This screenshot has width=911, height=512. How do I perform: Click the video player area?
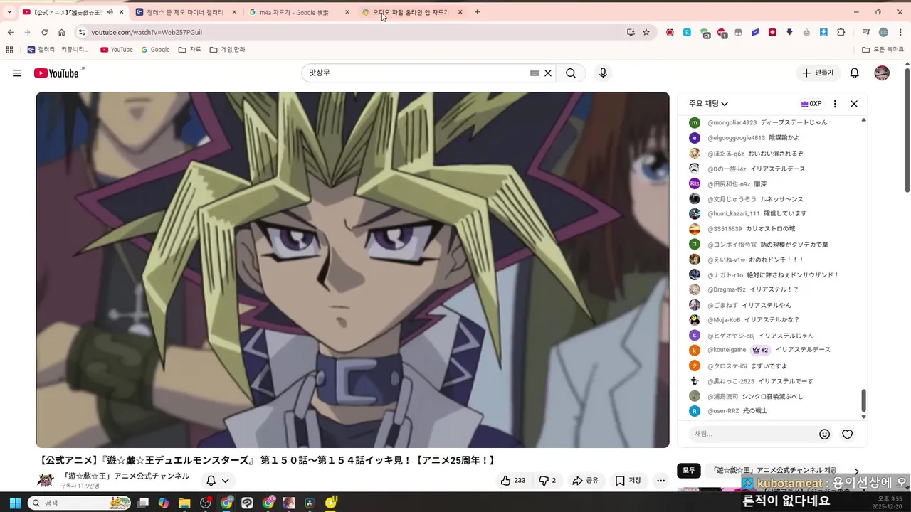point(353,270)
